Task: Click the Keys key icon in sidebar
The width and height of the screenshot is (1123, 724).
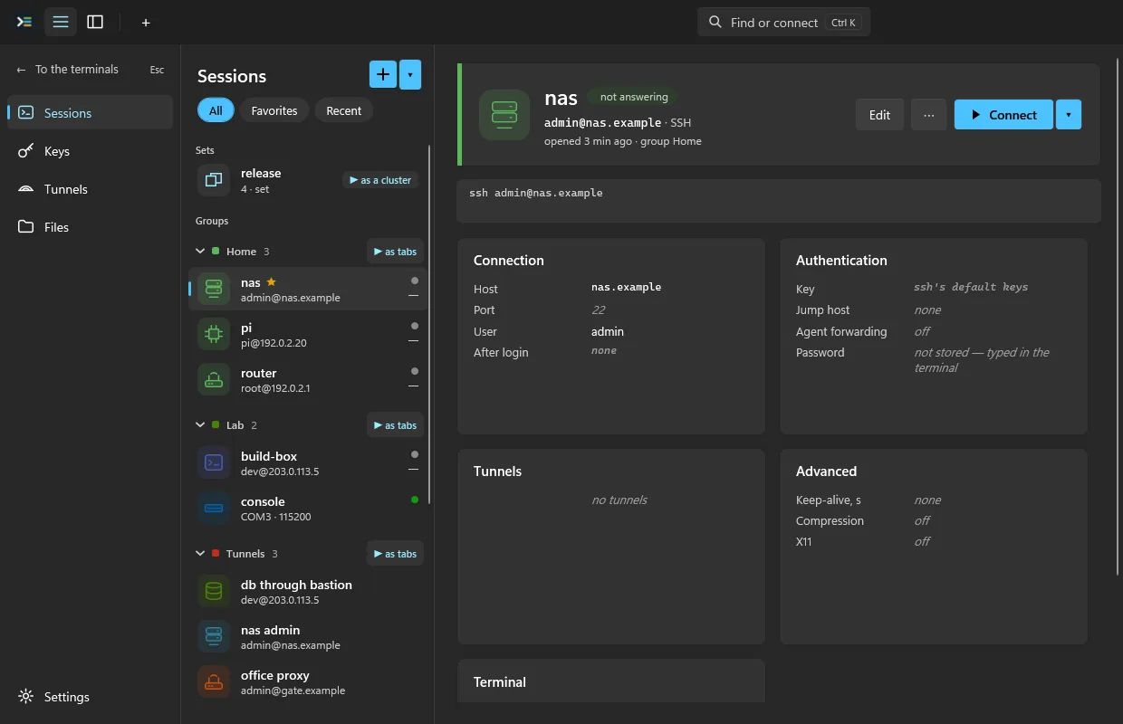Action: tap(26, 151)
